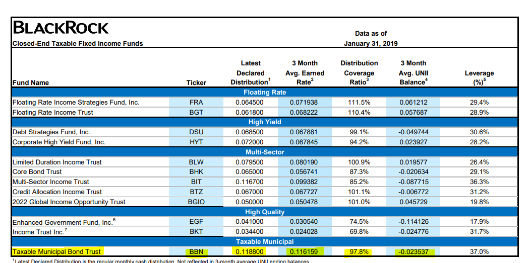Select the 'Floating Rate Income Trust' fund name
The image size is (529, 263).
(x=53, y=112)
